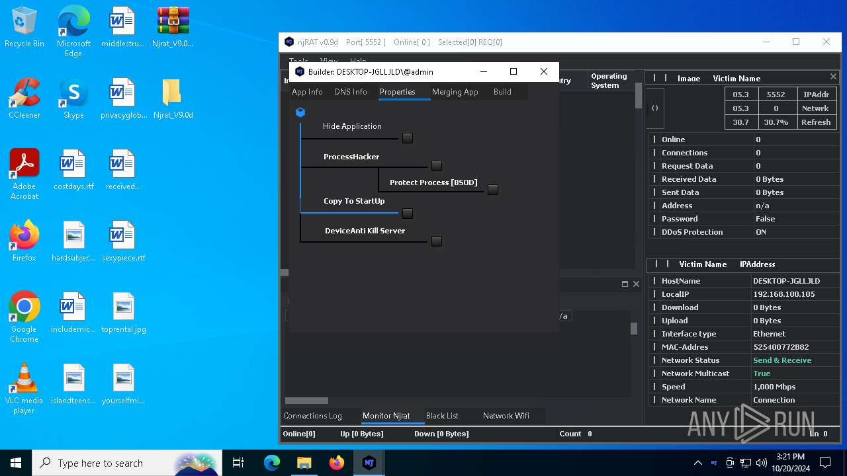Image resolution: width=847 pixels, height=476 pixels.
Task: Open the Build tab
Action: [x=502, y=92]
